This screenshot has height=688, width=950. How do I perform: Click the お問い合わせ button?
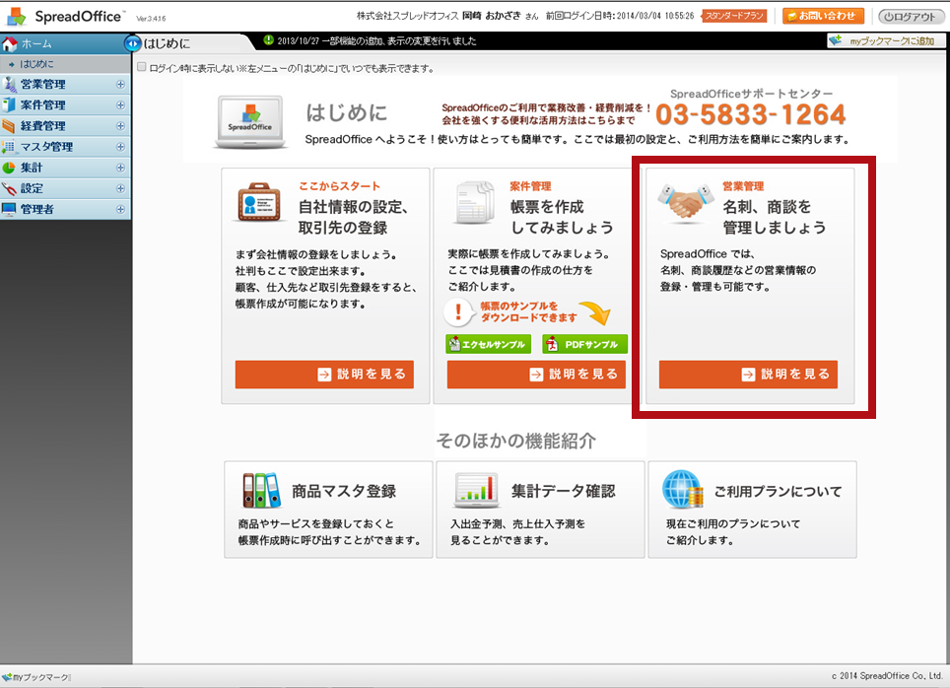[823, 16]
